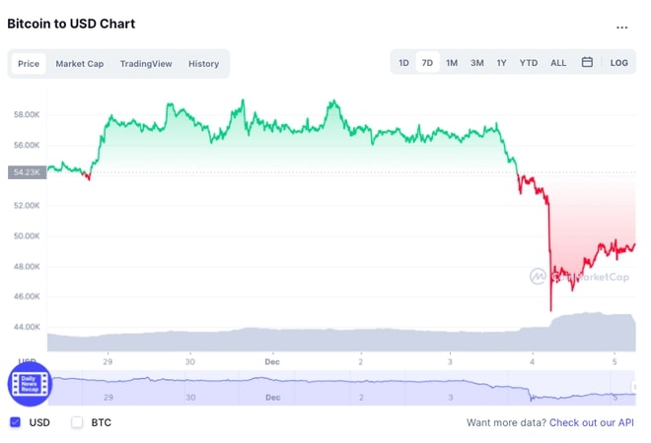This screenshot has height=443, width=651.
Task: Select the 7D time range
Action: tap(427, 63)
